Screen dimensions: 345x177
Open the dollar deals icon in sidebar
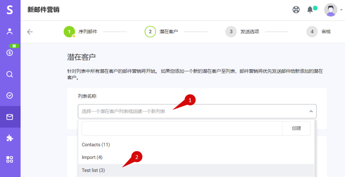(10, 53)
